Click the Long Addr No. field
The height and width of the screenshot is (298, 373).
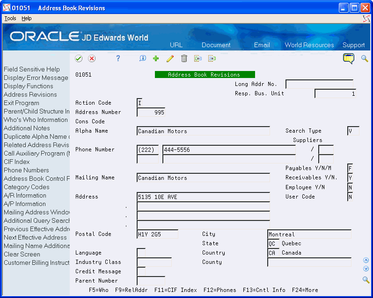[319, 84]
